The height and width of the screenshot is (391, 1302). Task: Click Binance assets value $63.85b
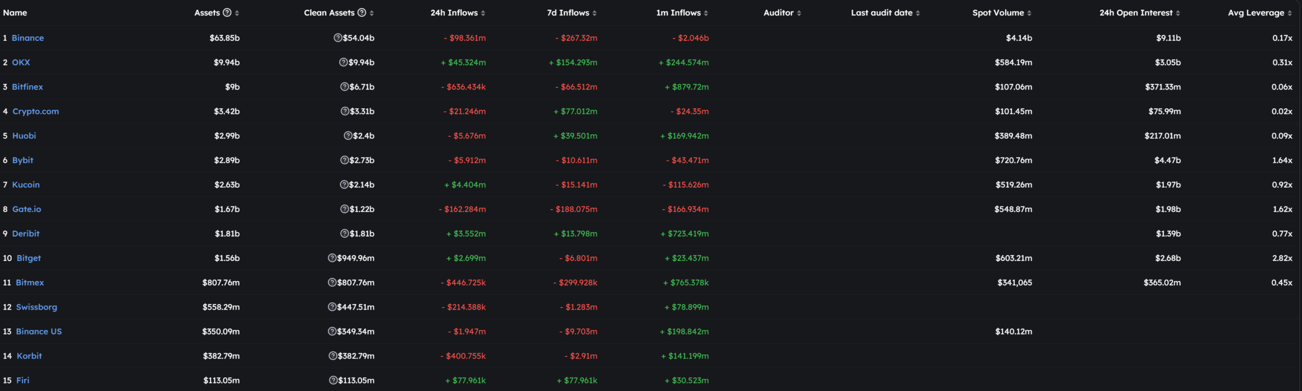pyautogui.click(x=225, y=38)
